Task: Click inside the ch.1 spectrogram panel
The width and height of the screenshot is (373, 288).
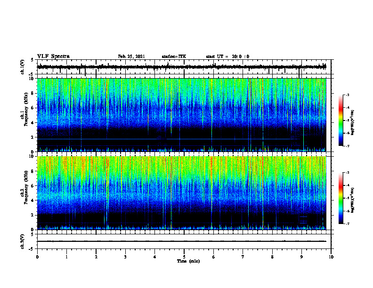Action: pyautogui.click(x=181, y=115)
